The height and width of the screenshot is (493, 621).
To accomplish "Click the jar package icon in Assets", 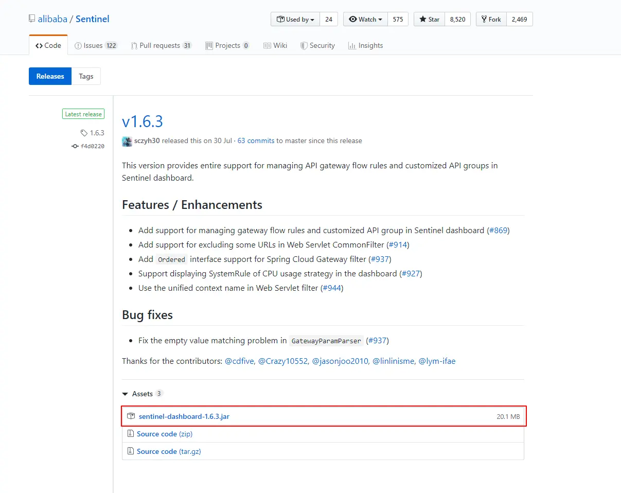I will click(x=131, y=416).
